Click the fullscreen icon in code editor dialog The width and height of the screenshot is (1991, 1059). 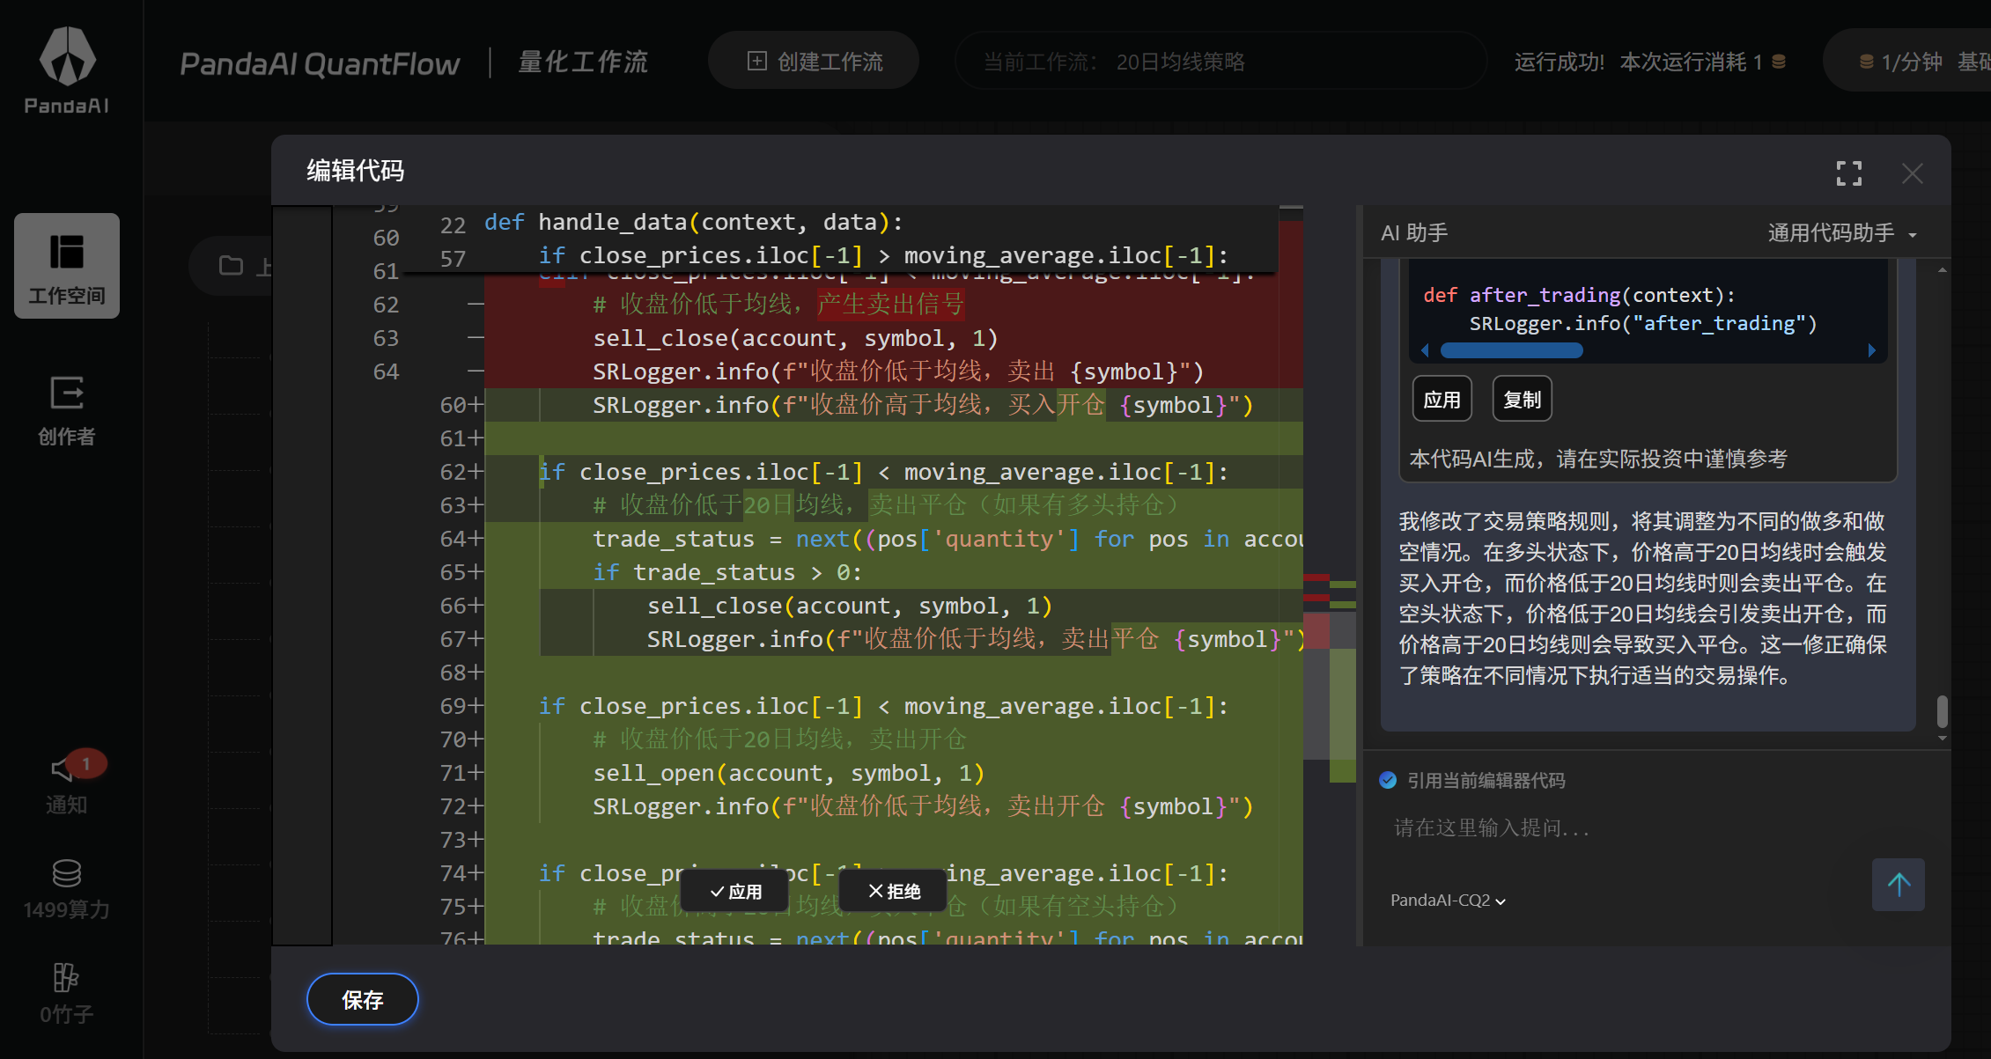click(1849, 173)
